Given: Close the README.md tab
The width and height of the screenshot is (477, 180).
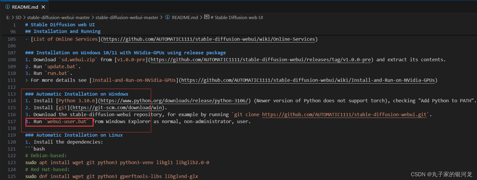Looking at the screenshot, I should coord(43,7).
